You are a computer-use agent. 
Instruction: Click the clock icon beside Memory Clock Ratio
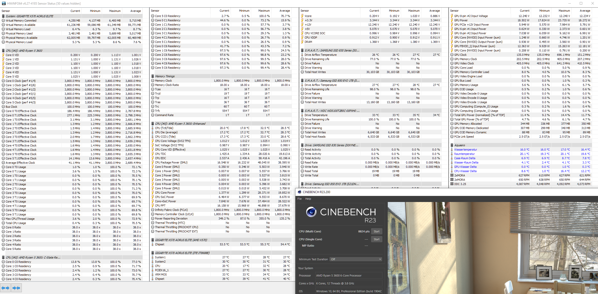point(153,85)
